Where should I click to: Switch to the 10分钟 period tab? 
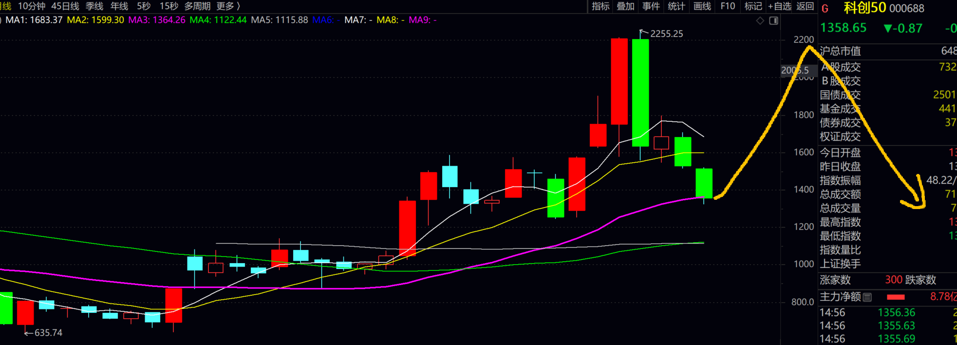pos(32,6)
